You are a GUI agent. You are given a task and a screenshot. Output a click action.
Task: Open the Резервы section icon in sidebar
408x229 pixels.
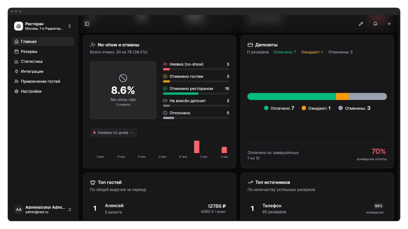pyautogui.click(x=17, y=51)
